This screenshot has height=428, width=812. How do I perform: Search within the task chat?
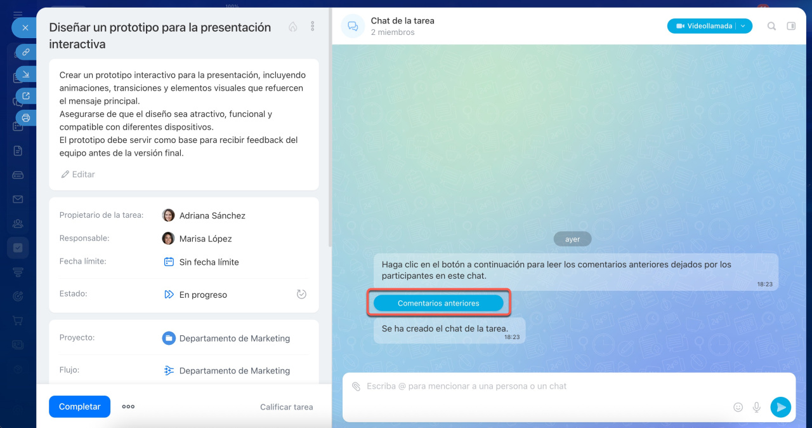[771, 26]
